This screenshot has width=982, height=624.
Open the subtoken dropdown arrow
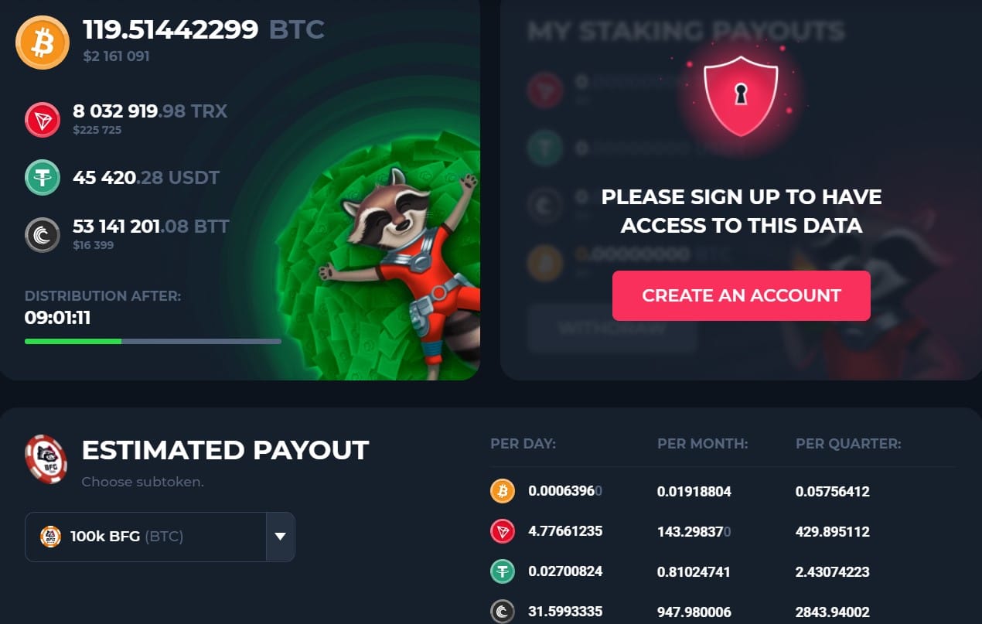(x=281, y=537)
